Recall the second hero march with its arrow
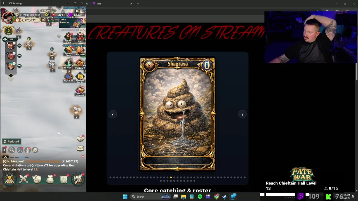Viewport: 358px width, 201px height. coord(19,56)
